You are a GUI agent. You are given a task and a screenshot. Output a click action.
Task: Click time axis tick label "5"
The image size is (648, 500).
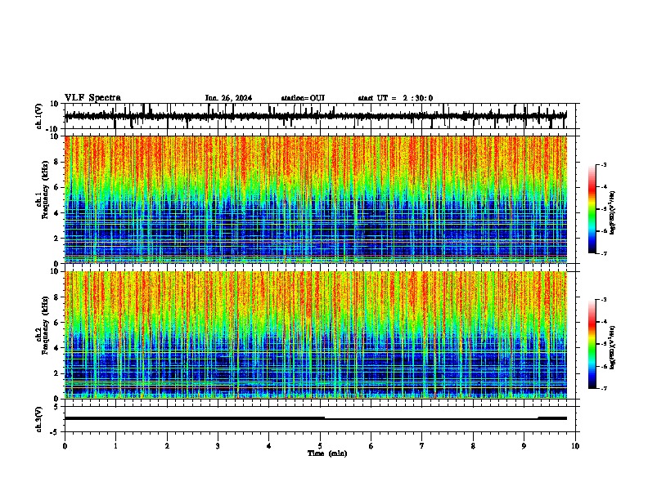320,446
